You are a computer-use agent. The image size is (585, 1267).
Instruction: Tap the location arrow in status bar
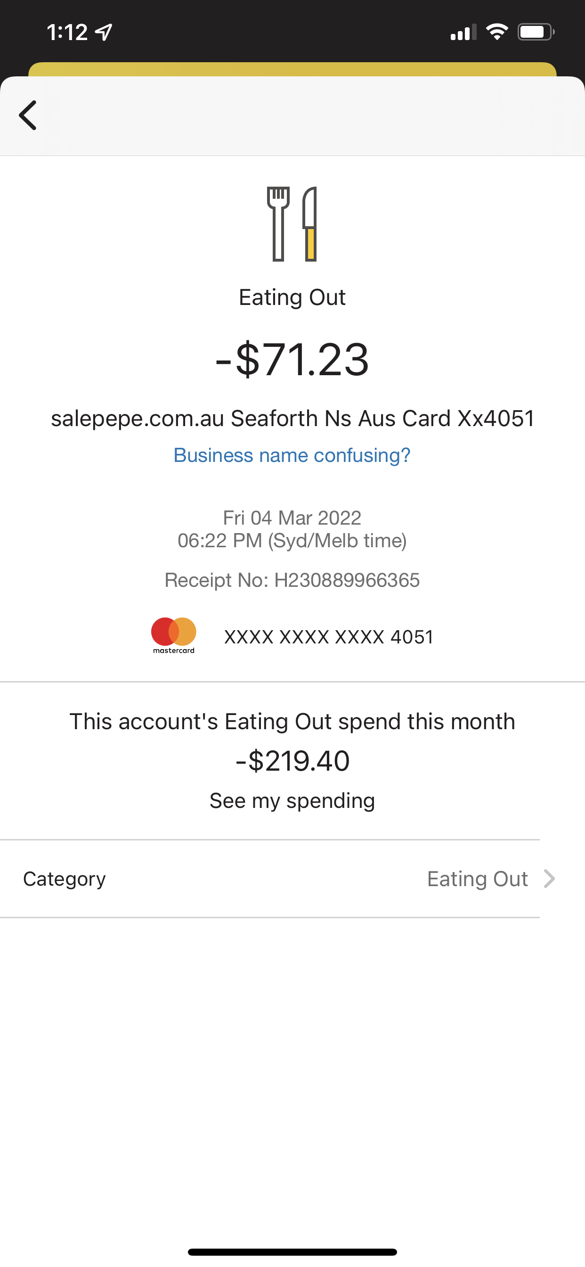[104, 33]
